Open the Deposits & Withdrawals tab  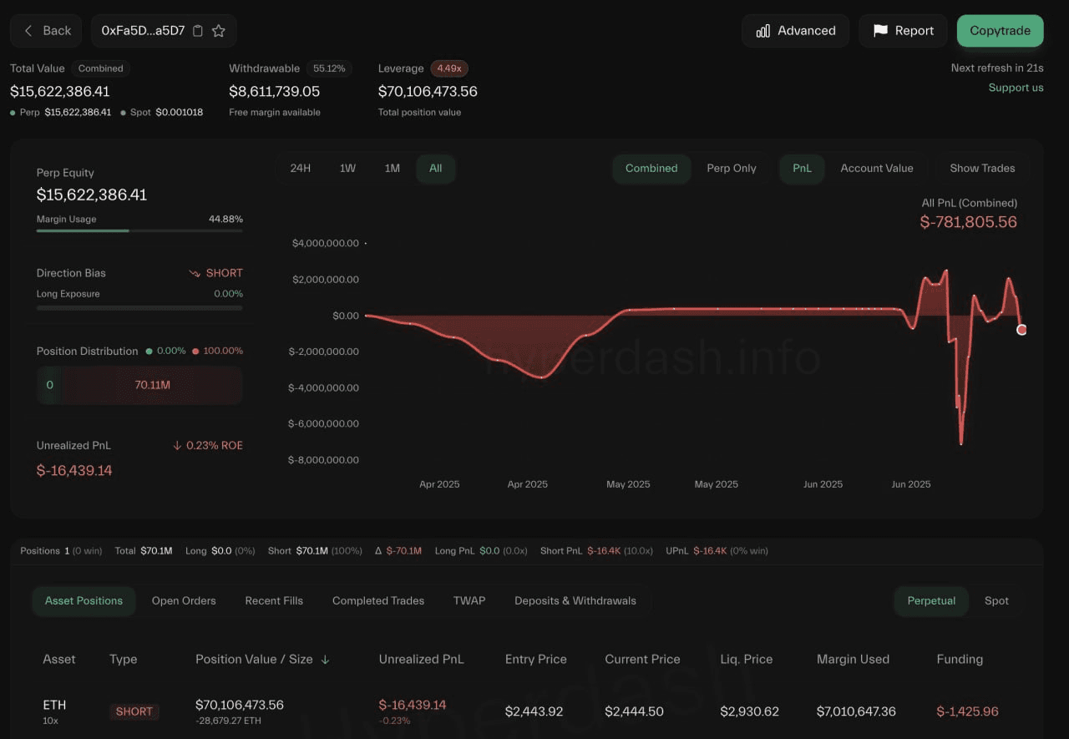click(575, 600)
